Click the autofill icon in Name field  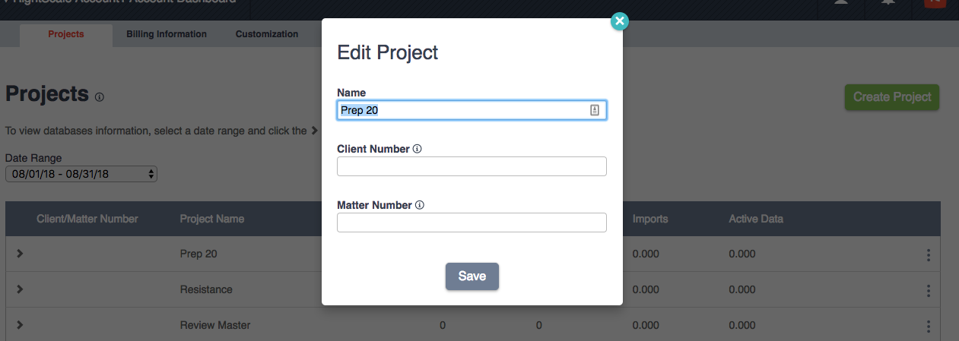click(x=595, y=110)
